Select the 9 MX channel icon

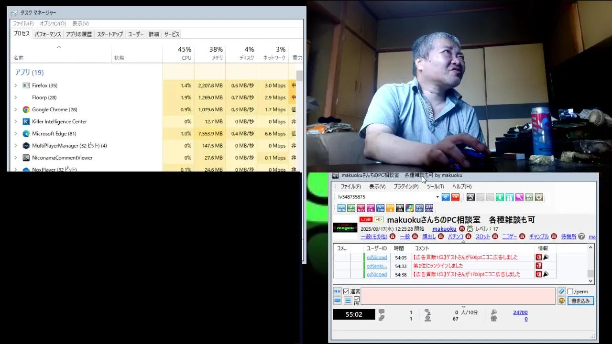click(x=410, y=208)
